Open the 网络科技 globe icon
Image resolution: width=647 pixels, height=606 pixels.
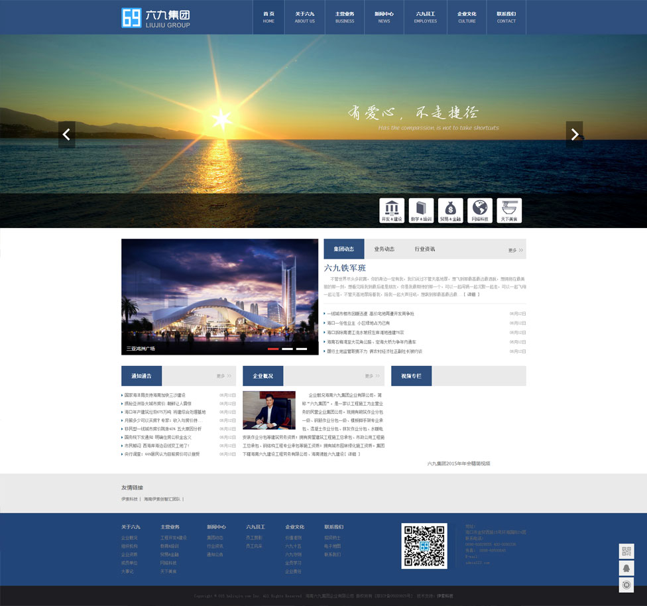pyautogui.click(x=480, y=210)
